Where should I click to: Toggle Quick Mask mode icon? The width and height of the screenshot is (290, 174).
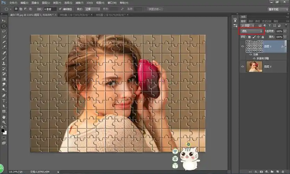tap(4, 138)
